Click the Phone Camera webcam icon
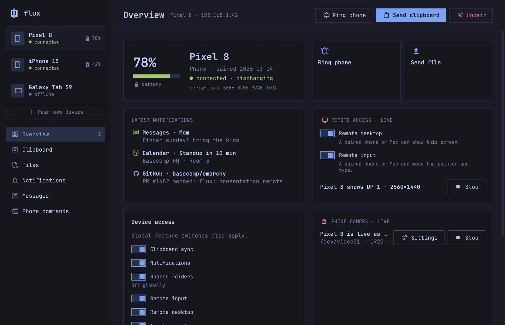 [x=324, y=222]
